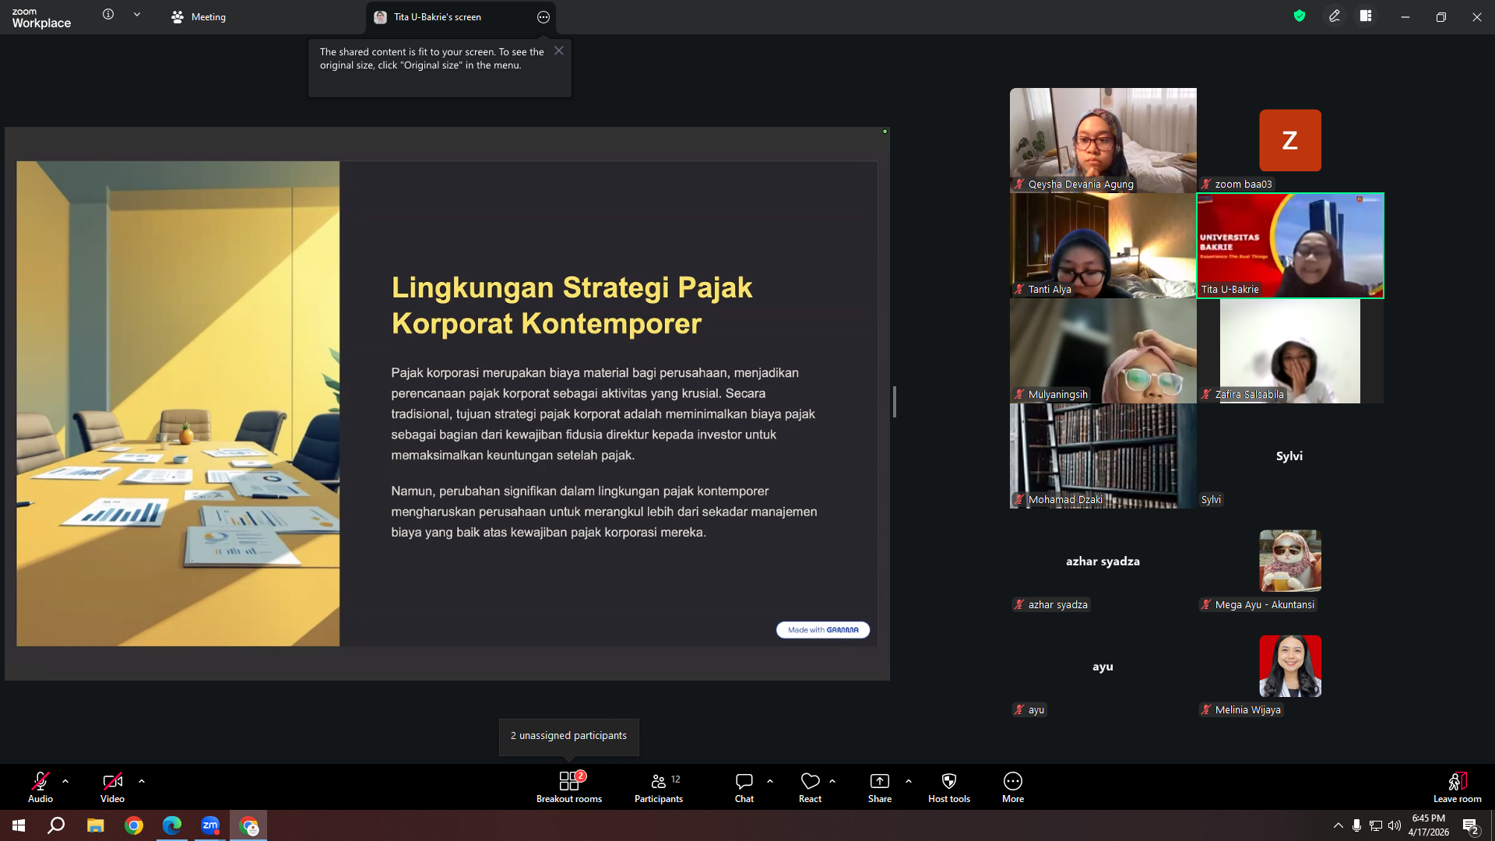Open the React emoji menu
Screen dimensions: 1495x841
[810, 786]
